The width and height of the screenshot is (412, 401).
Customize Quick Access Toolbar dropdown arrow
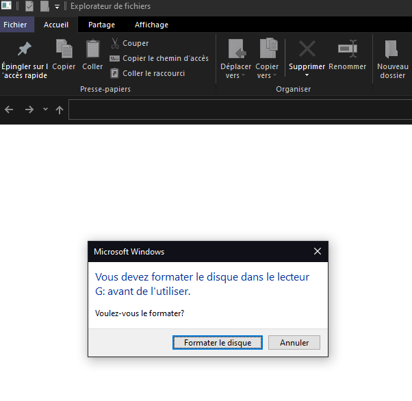pyautogui.click(x=57, y=7)
